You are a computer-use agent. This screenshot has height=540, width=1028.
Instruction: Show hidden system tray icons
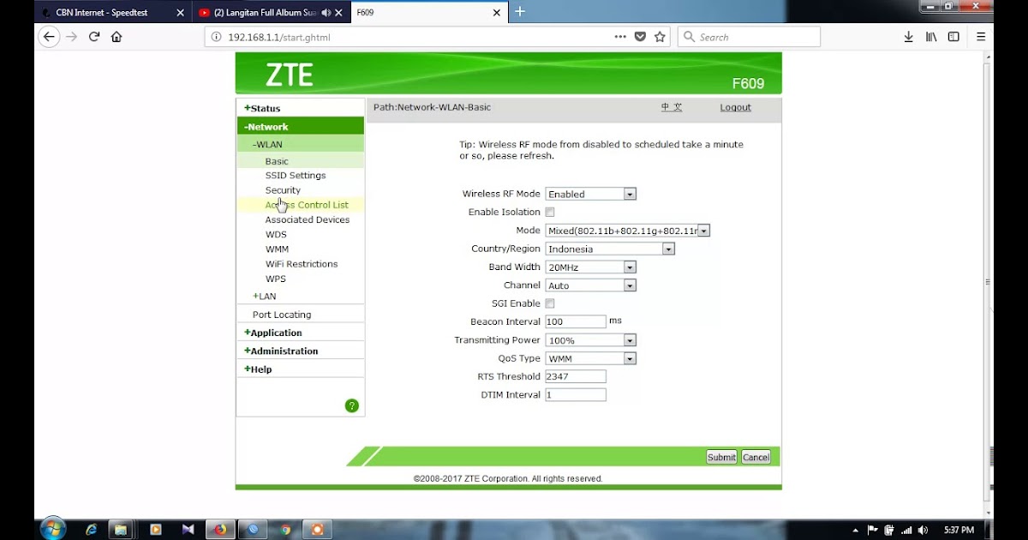pyautogui.click(x=855, y=530)
